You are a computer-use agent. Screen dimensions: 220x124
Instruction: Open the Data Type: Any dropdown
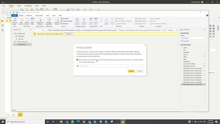[119, 19]
